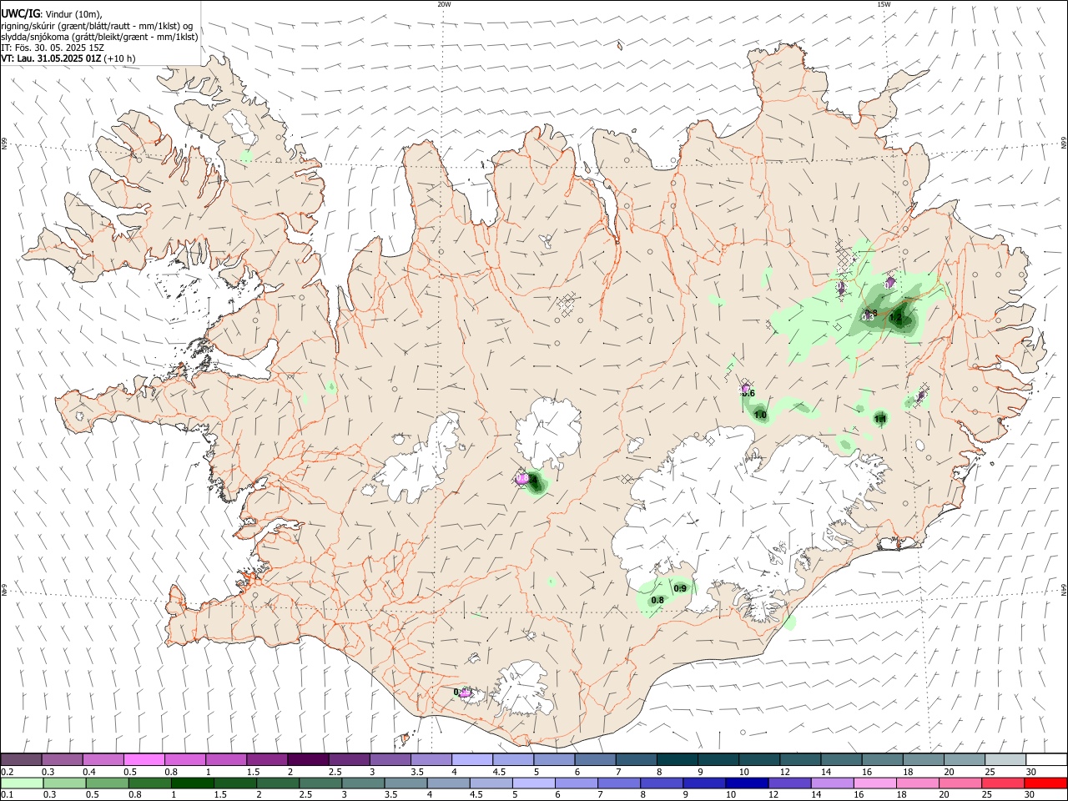Image resolution: width=1068 pixels, height=801 pixels.
Task: Select the crimson 25 rain scale swatch
Action: 1003,783
